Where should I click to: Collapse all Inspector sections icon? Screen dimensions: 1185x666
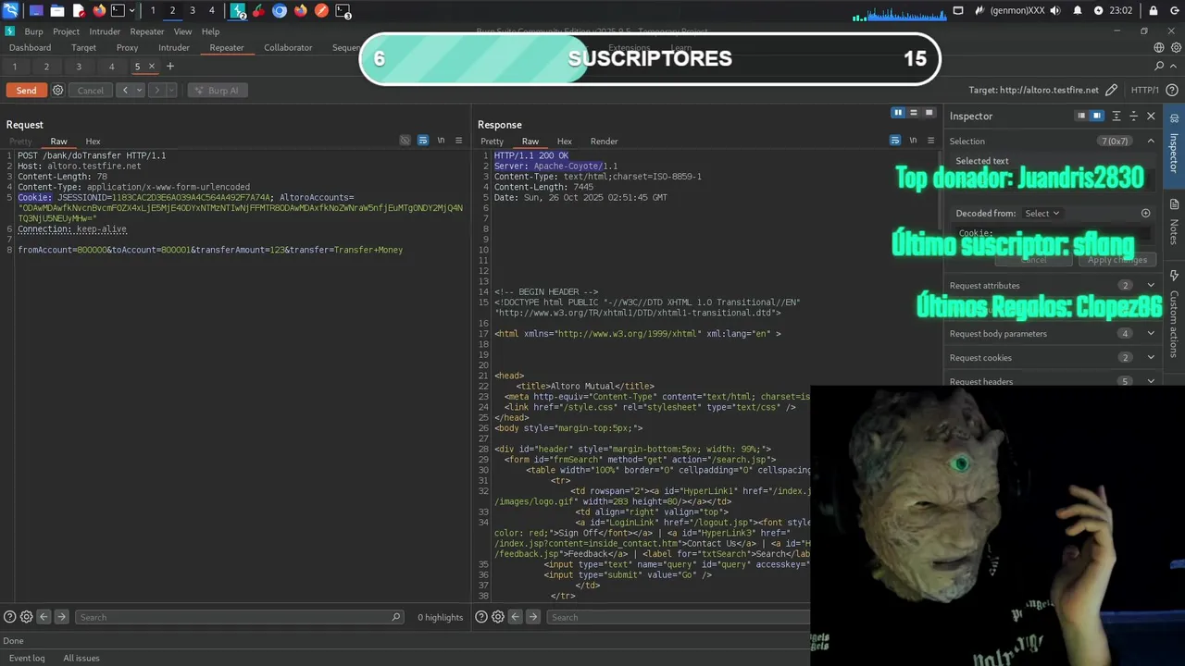point(1133,117)
